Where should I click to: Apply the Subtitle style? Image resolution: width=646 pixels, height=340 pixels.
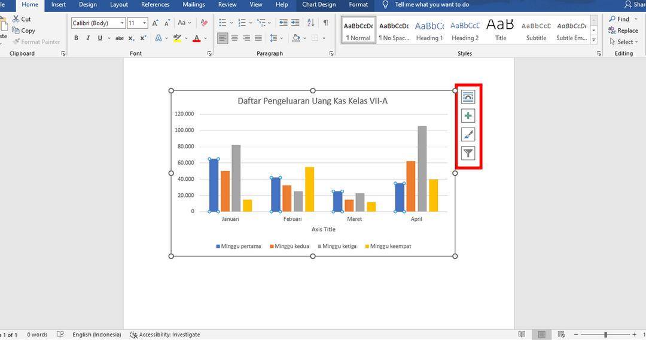coord(536,30)
